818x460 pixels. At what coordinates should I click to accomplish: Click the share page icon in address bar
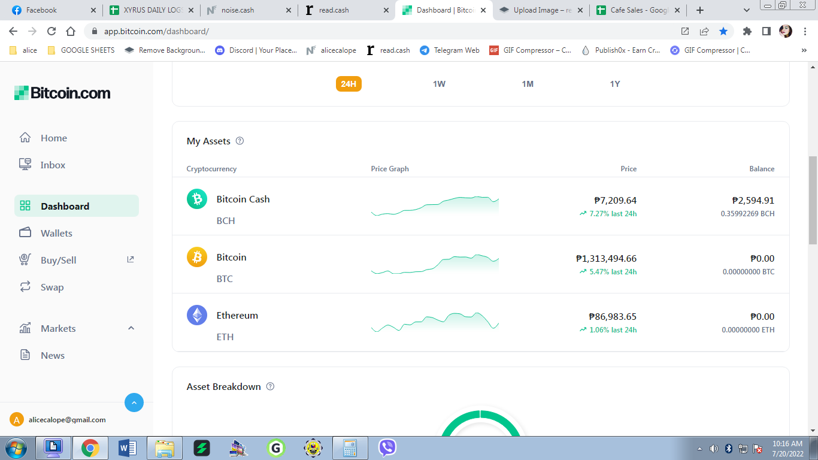pyautogui.click(x=704, y=31)
